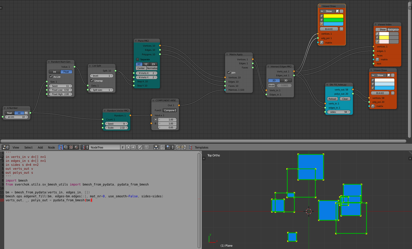Viewport: 412px width, 249px height.
Task: Collapse the Plane MK2 node
Action: click(136, 41)
